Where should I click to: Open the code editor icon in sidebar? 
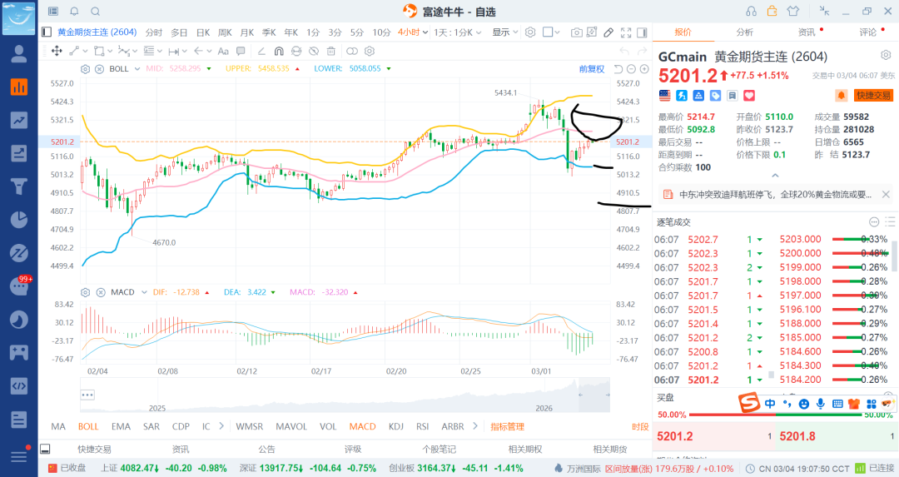(19, 385)
